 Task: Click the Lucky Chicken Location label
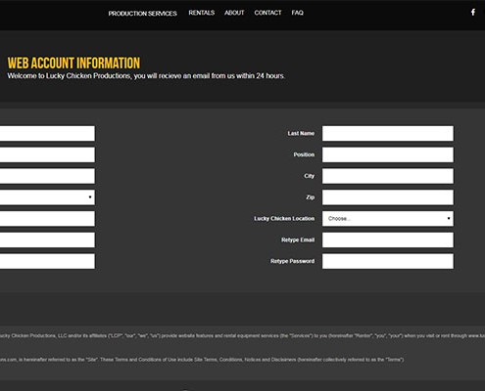click(284, 219)
